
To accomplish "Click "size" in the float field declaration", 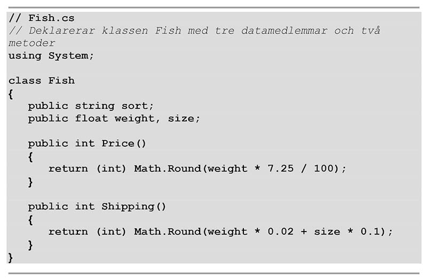I will (181, 118).
